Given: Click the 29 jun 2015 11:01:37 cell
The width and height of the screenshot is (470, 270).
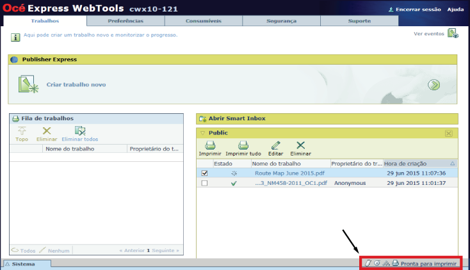Looking at the screenshot, I should click(416, 183).
